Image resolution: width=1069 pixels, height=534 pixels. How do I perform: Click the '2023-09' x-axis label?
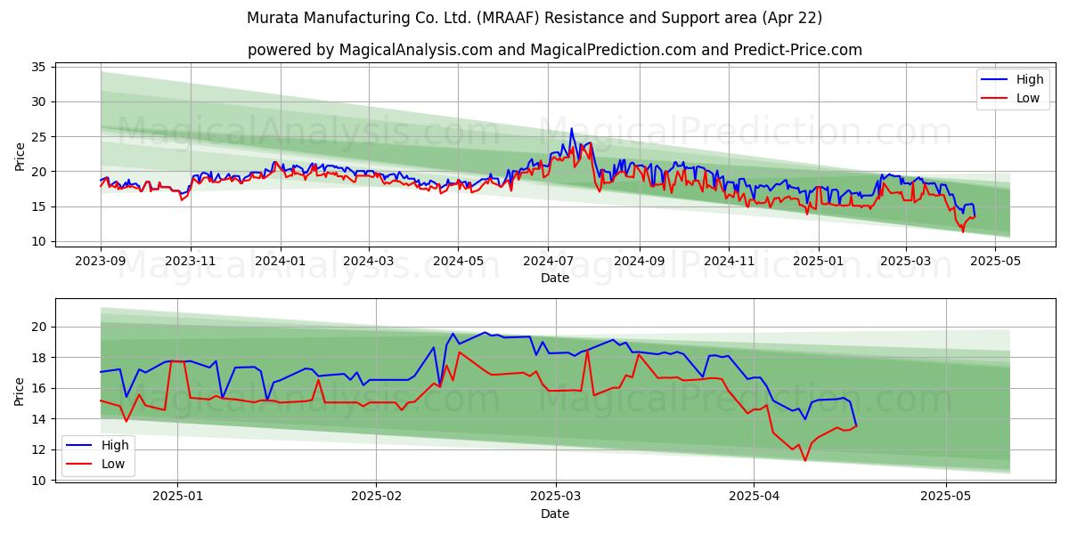(101, 261)
